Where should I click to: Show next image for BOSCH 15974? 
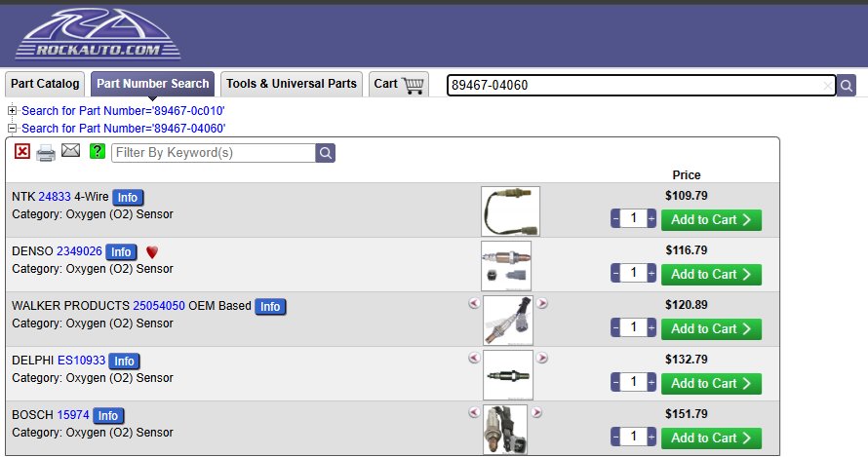(x=536, y=412)
